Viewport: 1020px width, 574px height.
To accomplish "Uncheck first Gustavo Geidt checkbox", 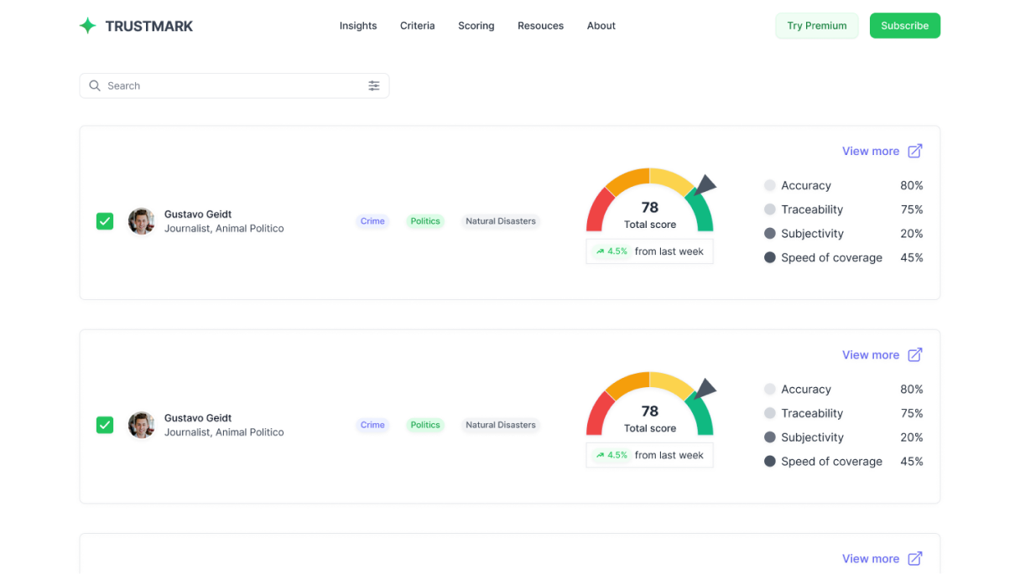I will point(105,221).
